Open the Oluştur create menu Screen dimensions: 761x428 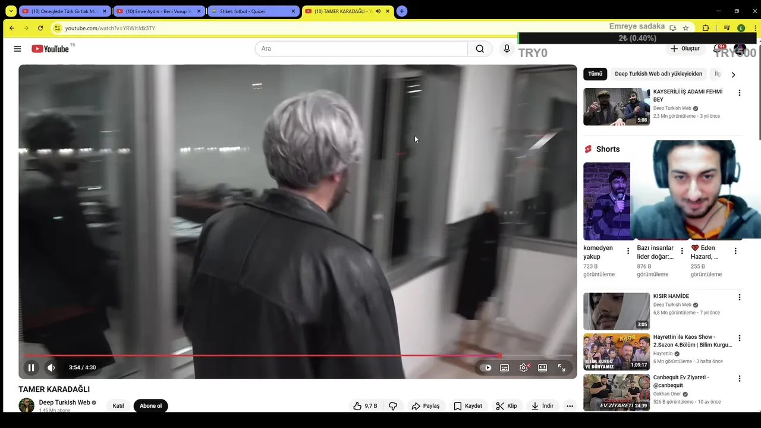685,49
